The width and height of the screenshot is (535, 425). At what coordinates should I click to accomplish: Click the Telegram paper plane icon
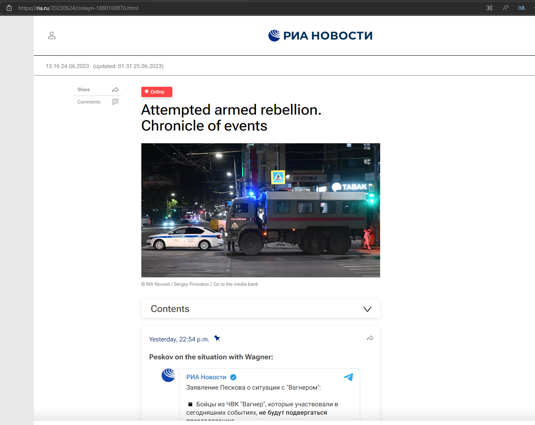348,377
